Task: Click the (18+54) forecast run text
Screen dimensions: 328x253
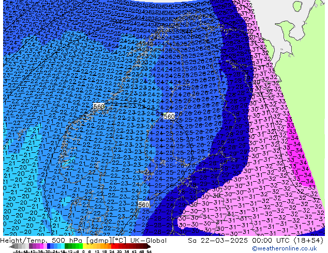Action: pos(308,241)
